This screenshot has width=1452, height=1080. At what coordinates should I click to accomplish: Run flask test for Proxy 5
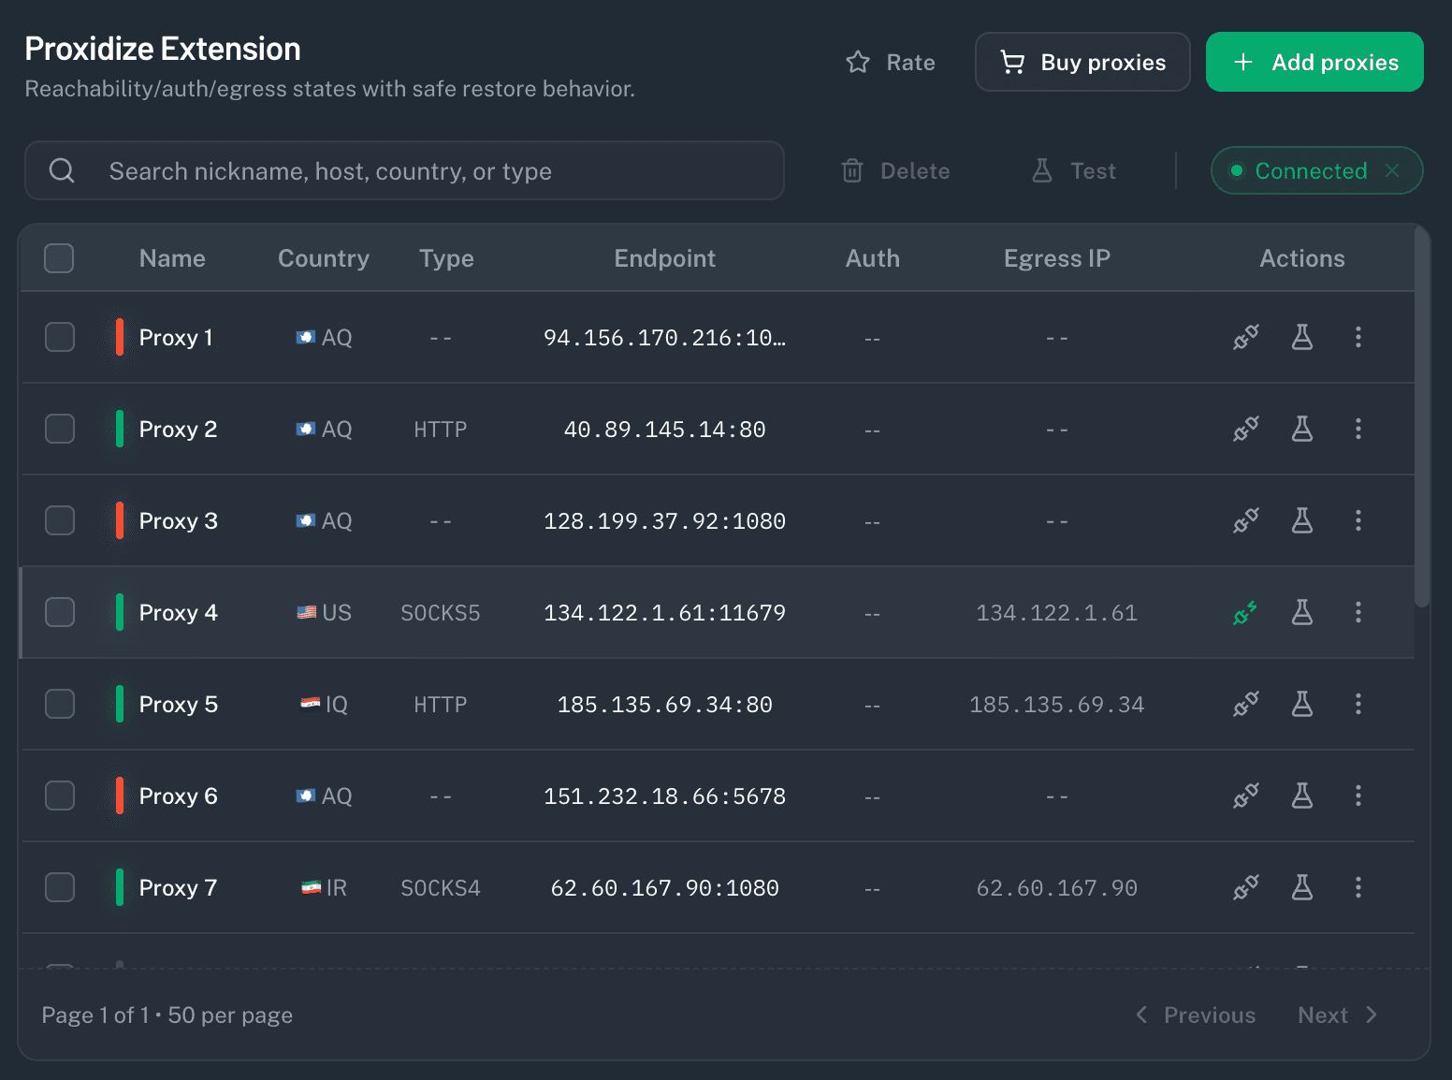coord(1302,704)
